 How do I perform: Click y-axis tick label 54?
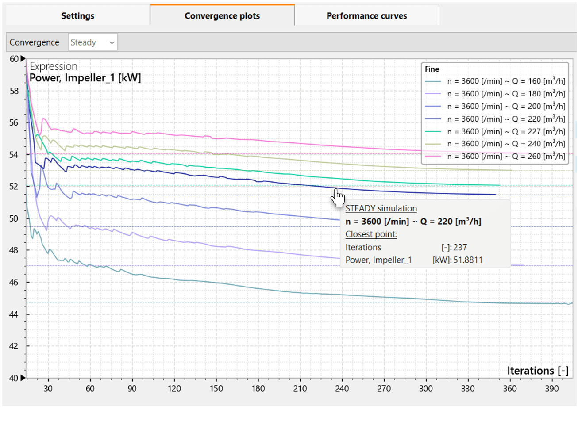[15, 154]
